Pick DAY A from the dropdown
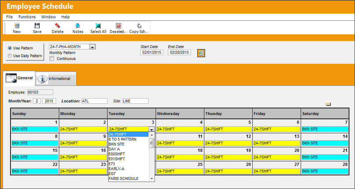This screenshot has width=355, height=189. point(128,149)
